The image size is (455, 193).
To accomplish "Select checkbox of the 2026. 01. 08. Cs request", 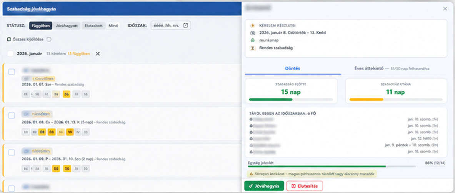I will pos(12,115).
